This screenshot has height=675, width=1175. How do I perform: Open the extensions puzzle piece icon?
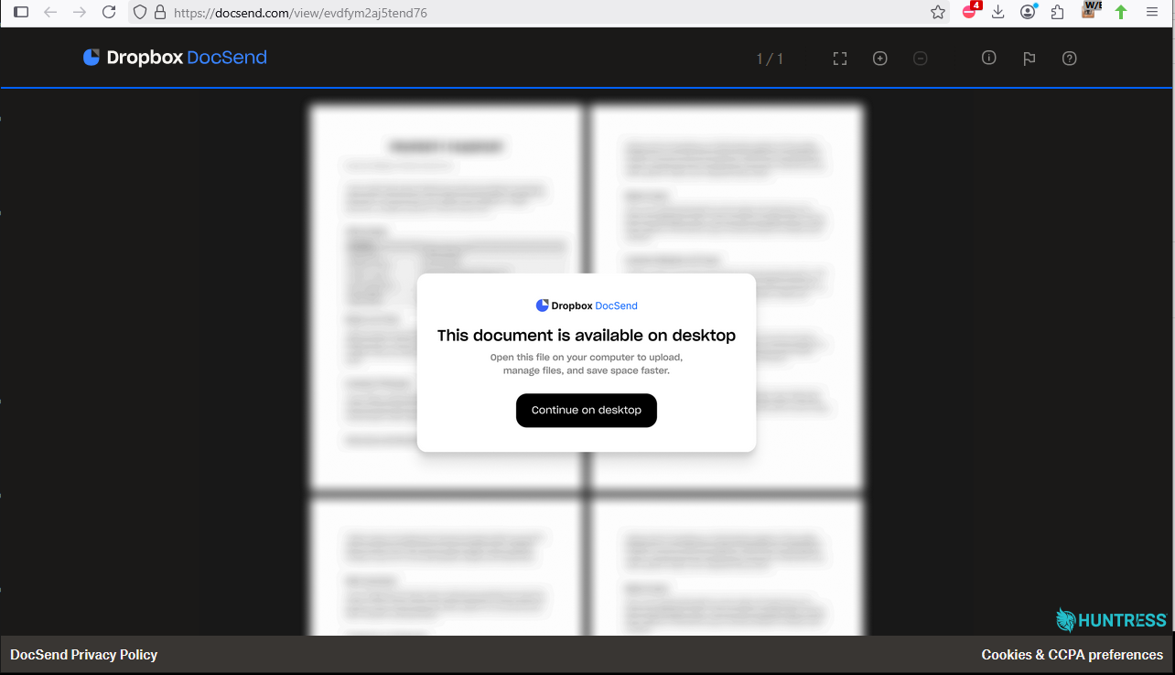(x=1058, y=13)
